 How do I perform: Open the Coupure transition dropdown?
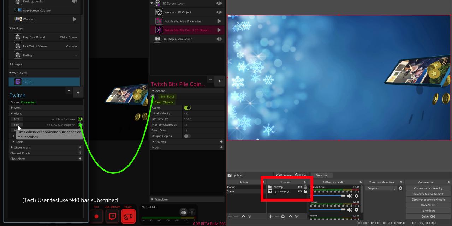click(381, 188)
